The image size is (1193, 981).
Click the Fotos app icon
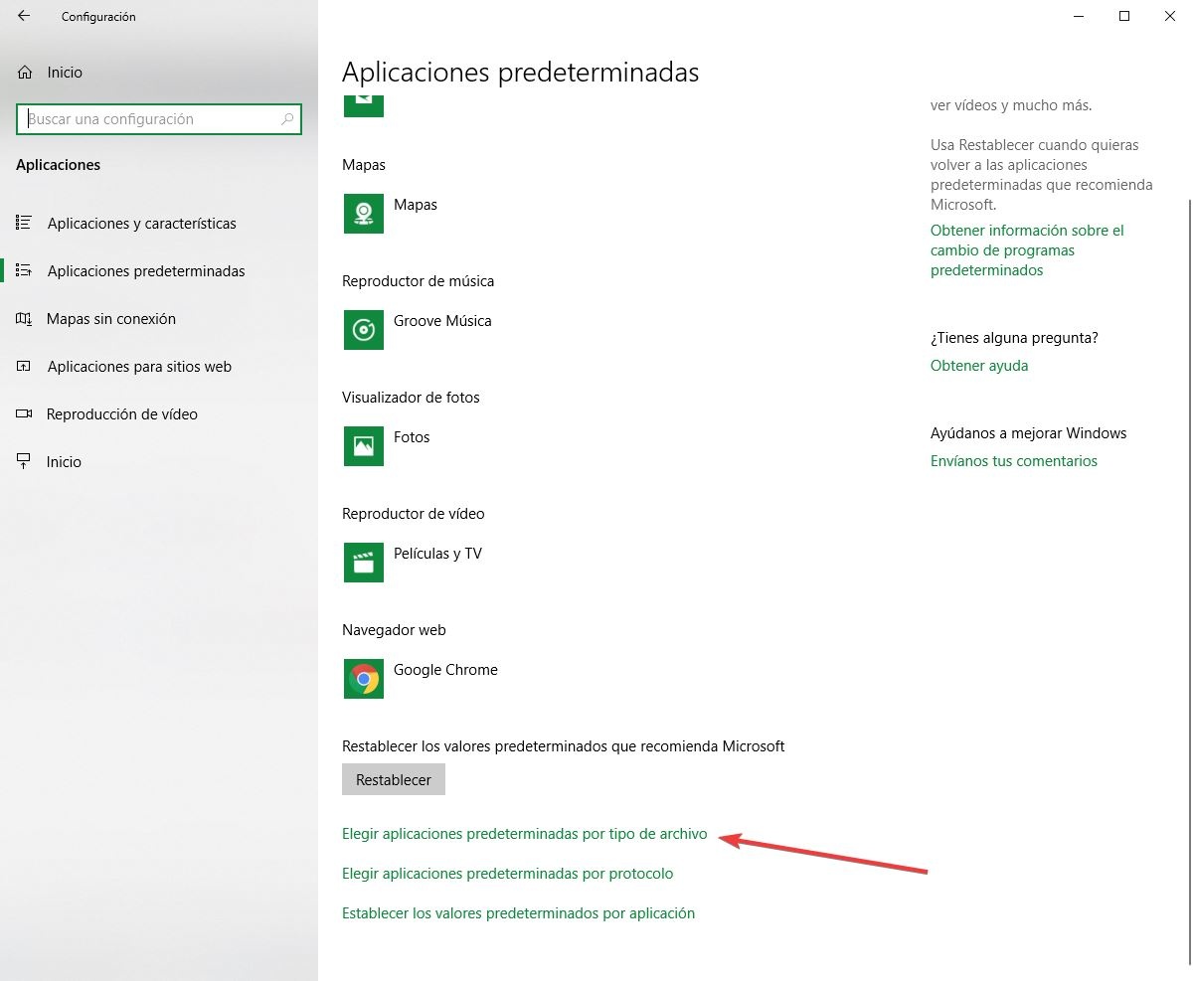(x=364, y=446)
